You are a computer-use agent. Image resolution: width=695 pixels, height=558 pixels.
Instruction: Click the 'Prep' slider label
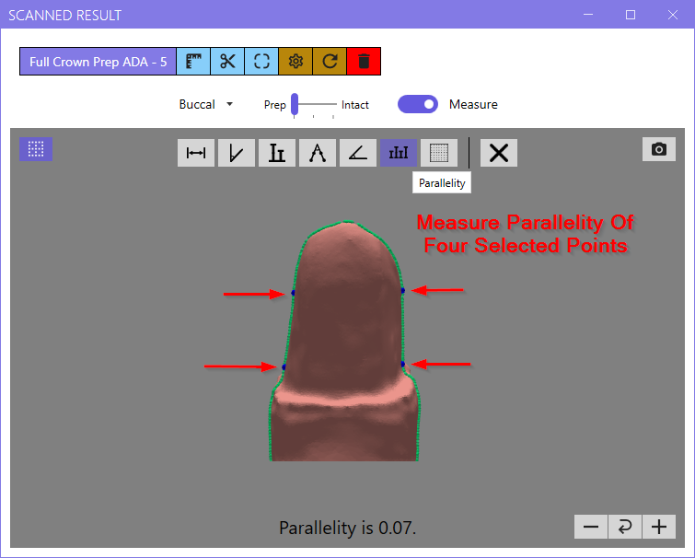(275, 105)
